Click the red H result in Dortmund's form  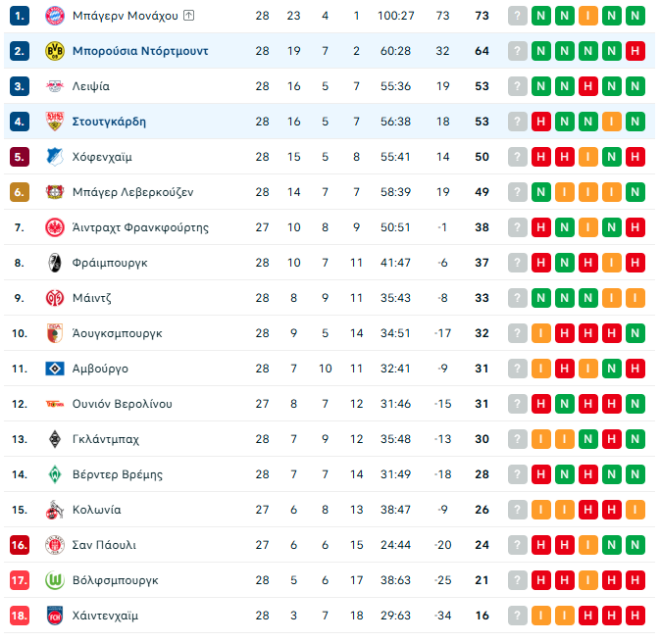[635, 51]
